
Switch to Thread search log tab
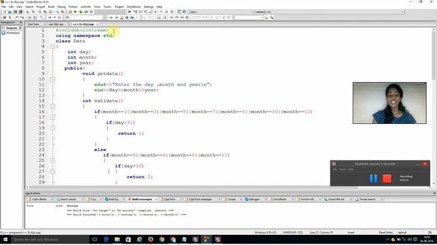[367, 199]
